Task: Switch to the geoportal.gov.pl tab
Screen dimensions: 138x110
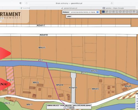Action: [69, 8]
